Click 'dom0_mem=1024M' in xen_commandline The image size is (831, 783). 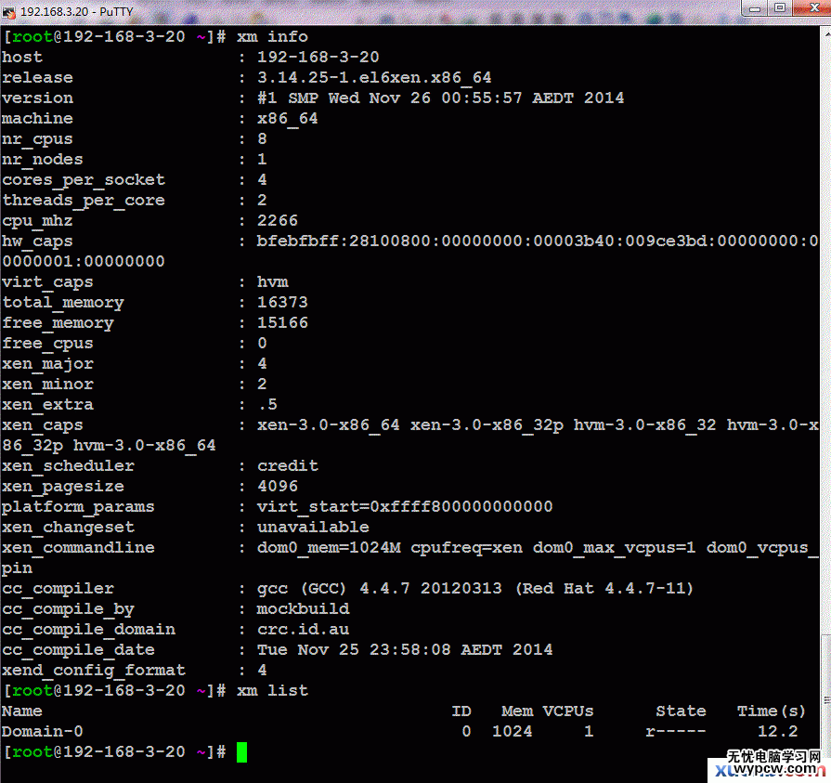click(x=329, y=548)
